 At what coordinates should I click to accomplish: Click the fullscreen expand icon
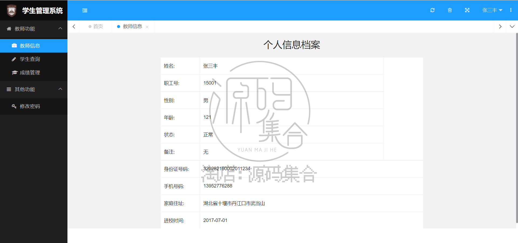(467, 10)
